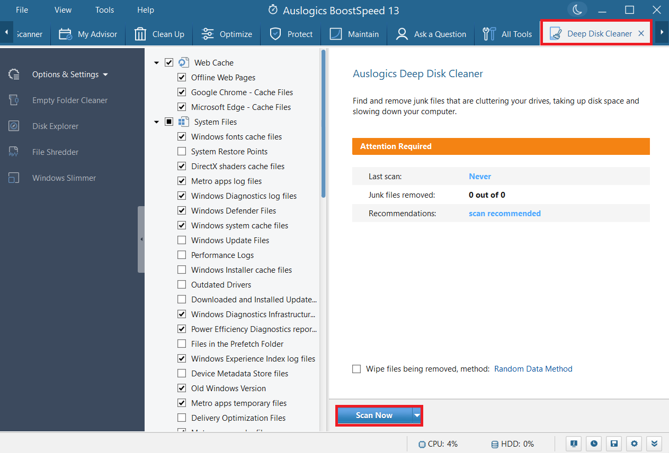Click the scan recommended link
Viewport: 669px width, 453px height.
[x=505, y=214]
